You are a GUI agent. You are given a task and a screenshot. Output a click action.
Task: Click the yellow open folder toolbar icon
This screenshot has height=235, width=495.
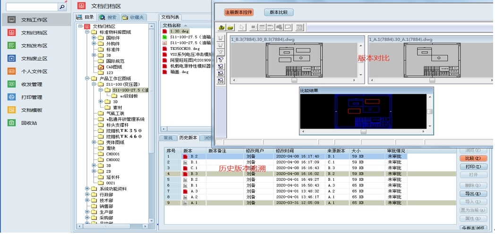(x=230, y=27)
